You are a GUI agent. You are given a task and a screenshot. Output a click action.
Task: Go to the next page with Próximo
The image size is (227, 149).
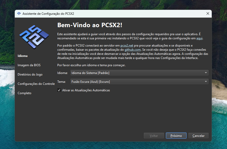pyautogui.click(x=176, y=136)
